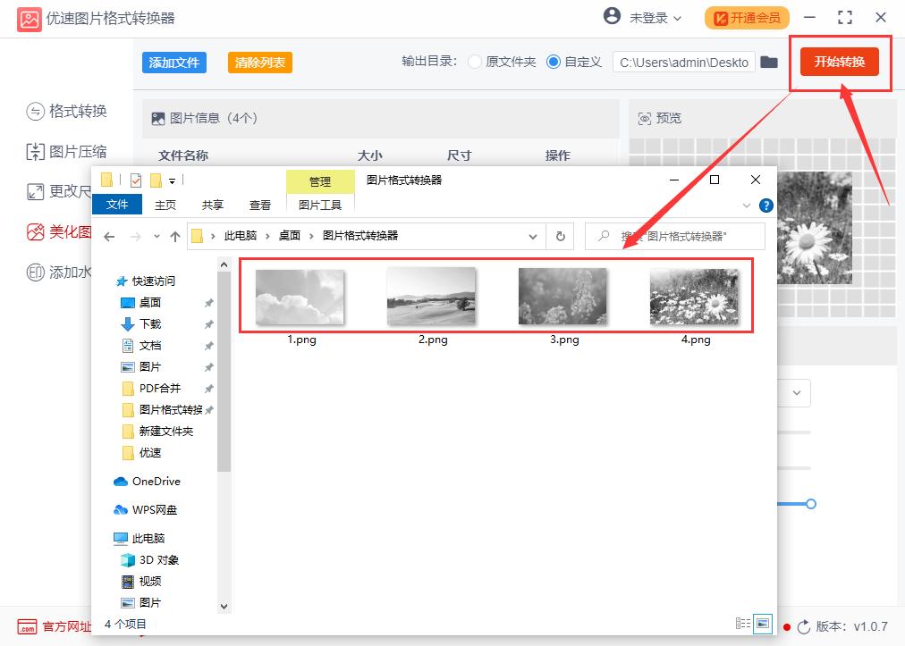Click the 开始转换 button
The height and width of the screenshot is (646, 905).
pyautogui.click(x=840, y=63)
